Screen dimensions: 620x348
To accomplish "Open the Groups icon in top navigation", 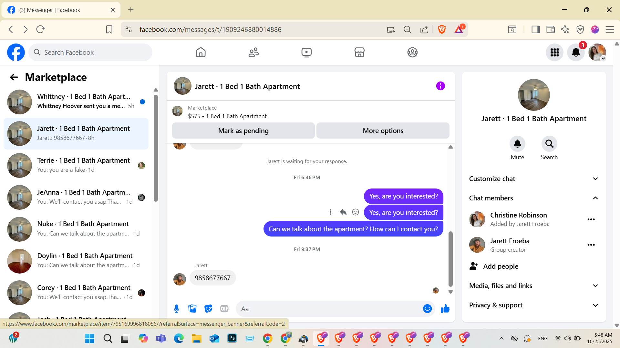I will 412,52.
